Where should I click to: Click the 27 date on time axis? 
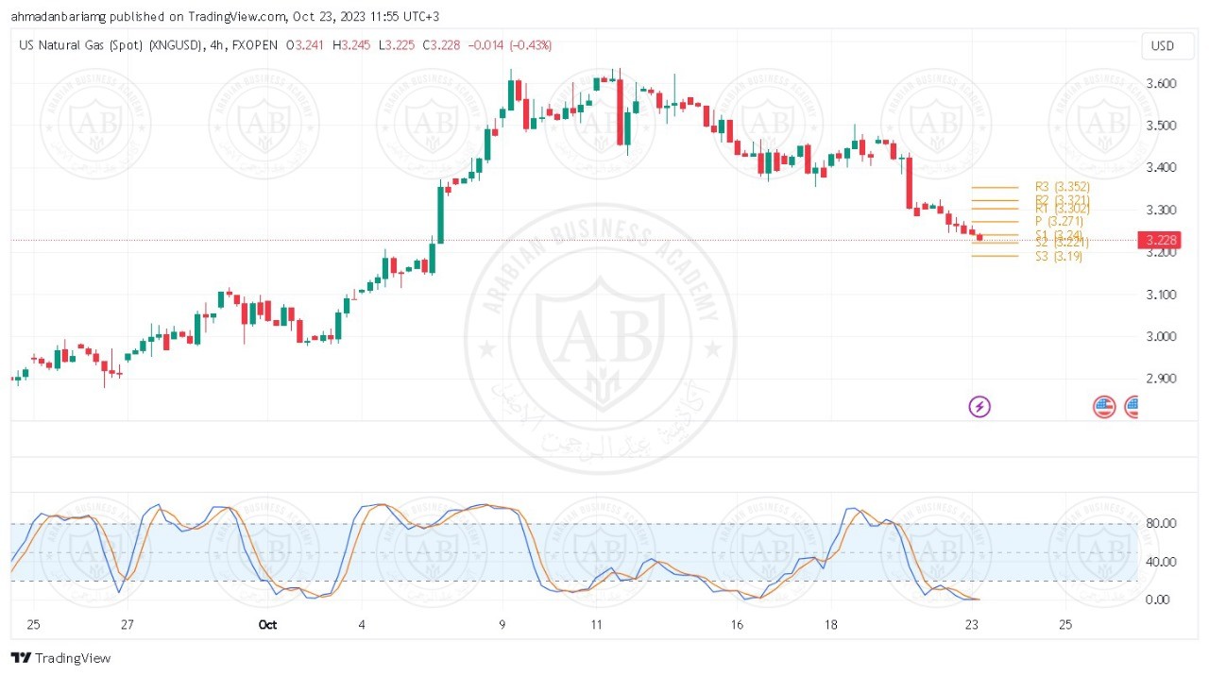128,625
